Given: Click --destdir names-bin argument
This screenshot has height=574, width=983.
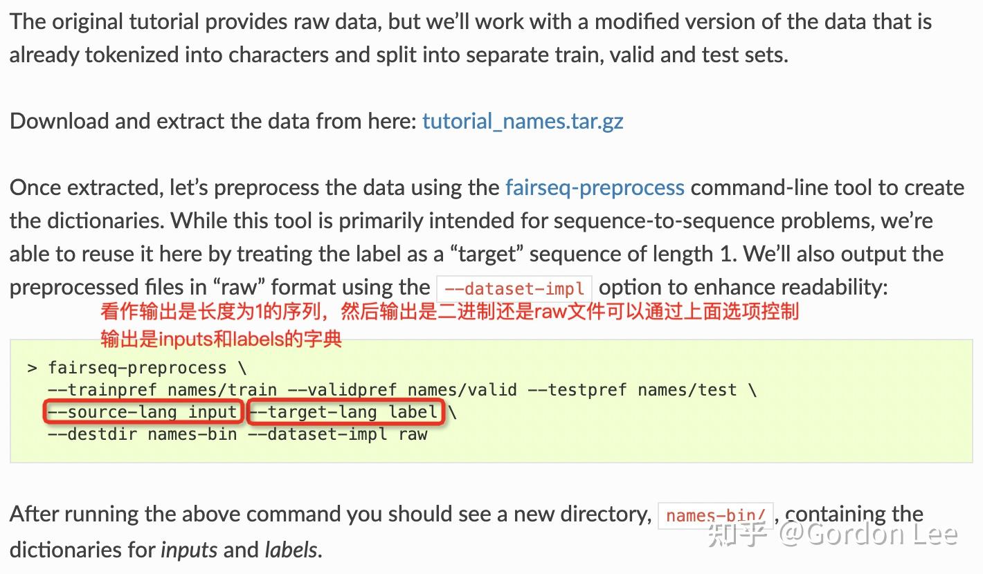Looking at the screenshot, I should tap(142, 434).
